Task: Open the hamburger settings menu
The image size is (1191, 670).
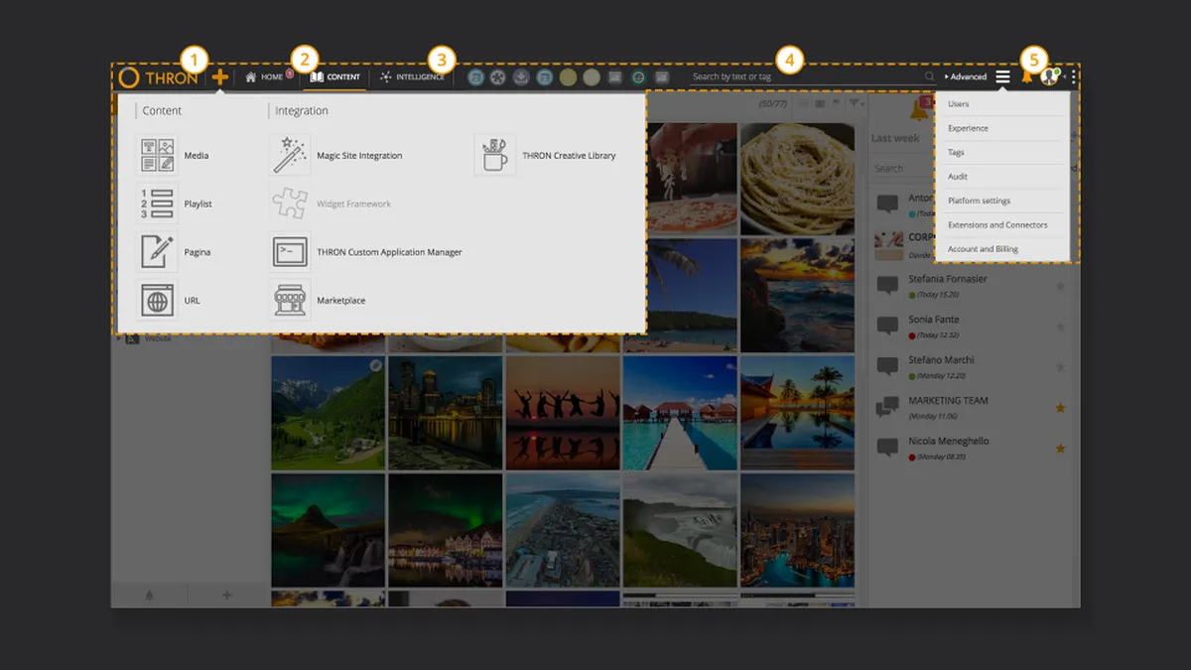Action: click(x=1003, y=76)
